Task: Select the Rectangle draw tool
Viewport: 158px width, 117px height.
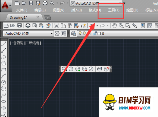Action: [x=4, y=70]
